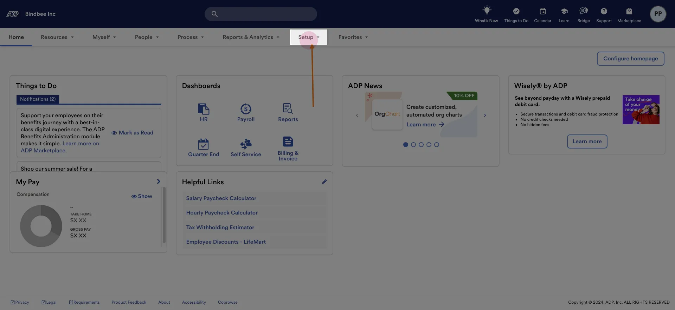Edit Helpful Links with pencil icon

(324, 182)
